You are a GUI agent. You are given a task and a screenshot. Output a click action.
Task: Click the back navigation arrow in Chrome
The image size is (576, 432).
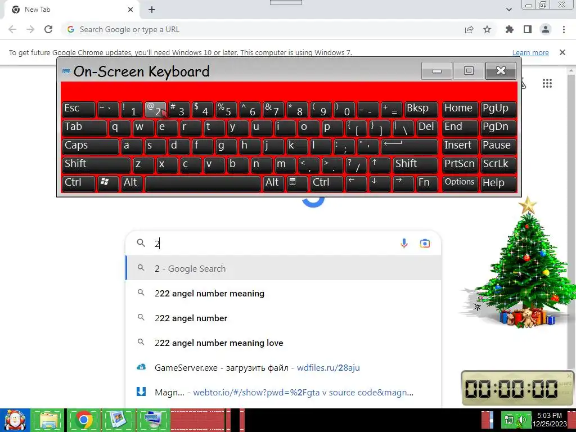coord(12,29)
